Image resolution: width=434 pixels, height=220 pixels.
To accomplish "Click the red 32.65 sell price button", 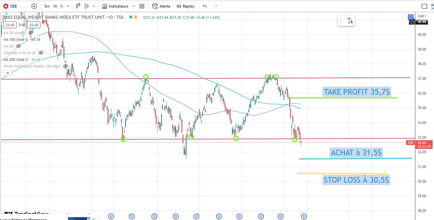I will click(10, 25).
